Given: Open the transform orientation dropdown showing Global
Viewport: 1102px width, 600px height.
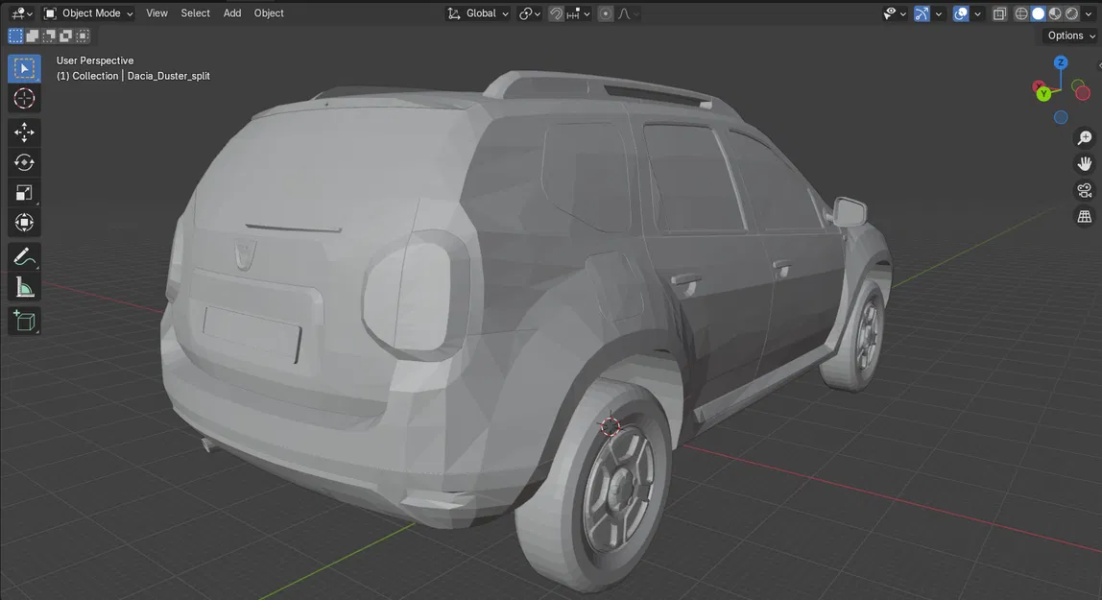Looking at the screenshot, I should 480,13.
